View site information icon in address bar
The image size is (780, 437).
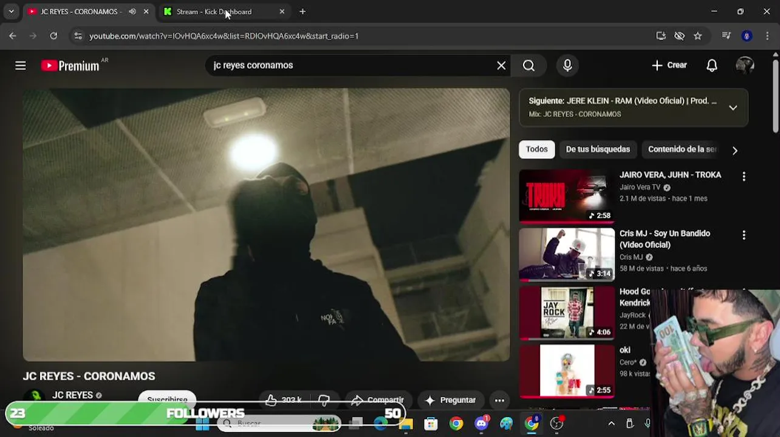(x=78, y=36)
